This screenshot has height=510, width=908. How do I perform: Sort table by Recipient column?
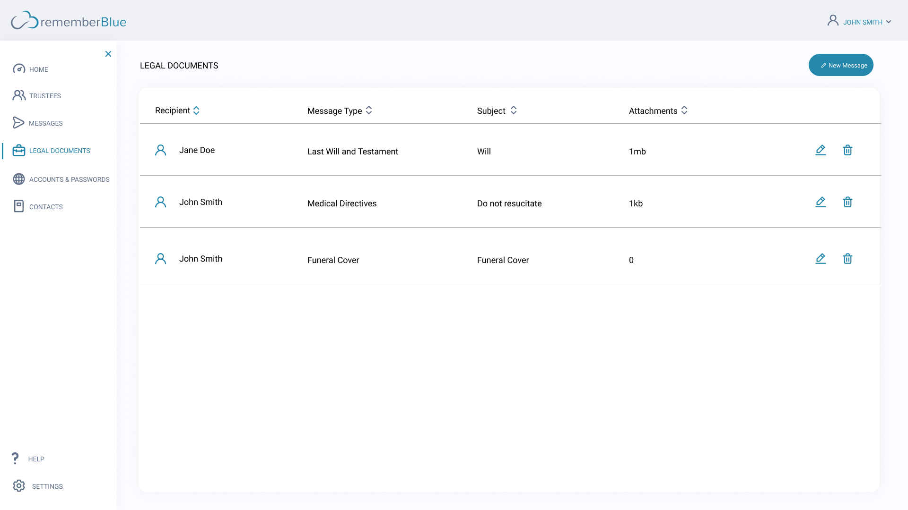click(196, 110)
